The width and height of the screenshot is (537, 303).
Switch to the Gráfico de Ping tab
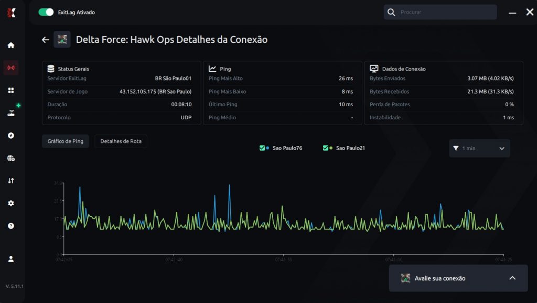click(x=66, y=141)
